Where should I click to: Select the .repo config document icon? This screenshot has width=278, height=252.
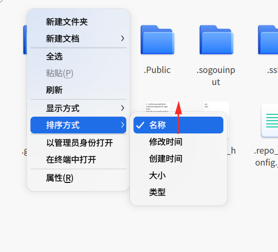tap(269, 120)
